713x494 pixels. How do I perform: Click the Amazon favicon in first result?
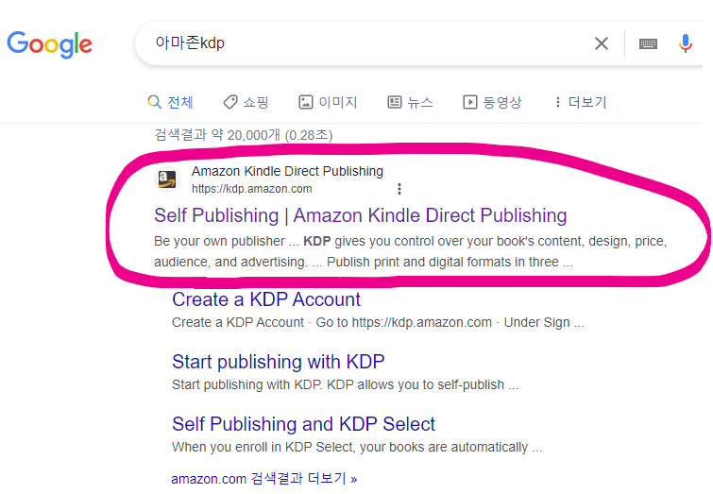coord(167,179)
